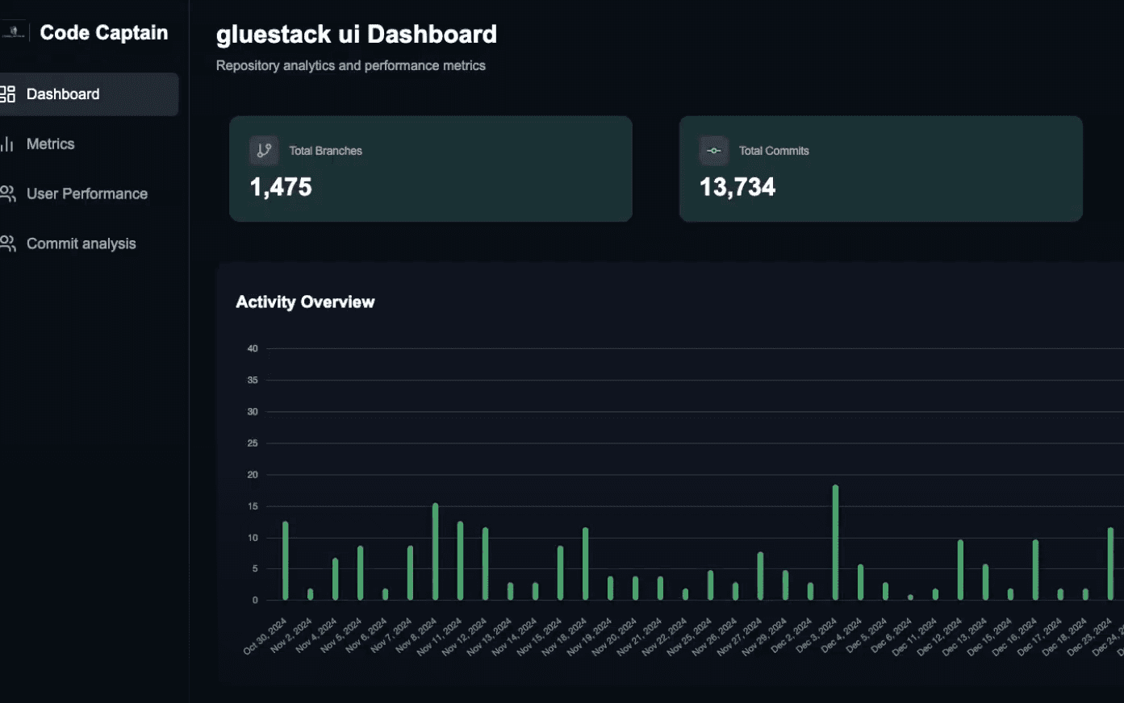1124x703 pixels.
Task: Click the Dec 15, 2024 axis label
Action: [x=990, y=637]
